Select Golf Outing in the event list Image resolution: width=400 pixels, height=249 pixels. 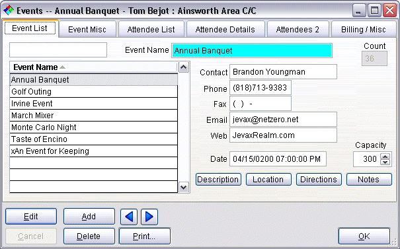tap(93, 92)
